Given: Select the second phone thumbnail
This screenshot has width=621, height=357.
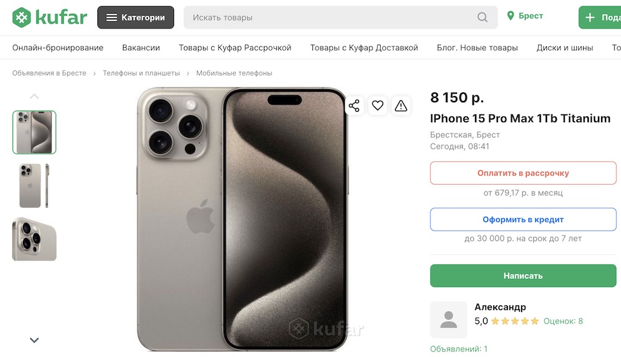Looking at the screenshot, I should 34,186.
